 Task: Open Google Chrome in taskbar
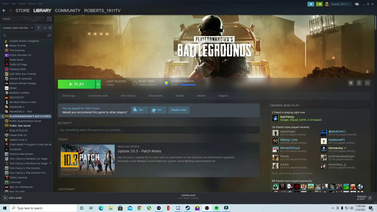139,208
